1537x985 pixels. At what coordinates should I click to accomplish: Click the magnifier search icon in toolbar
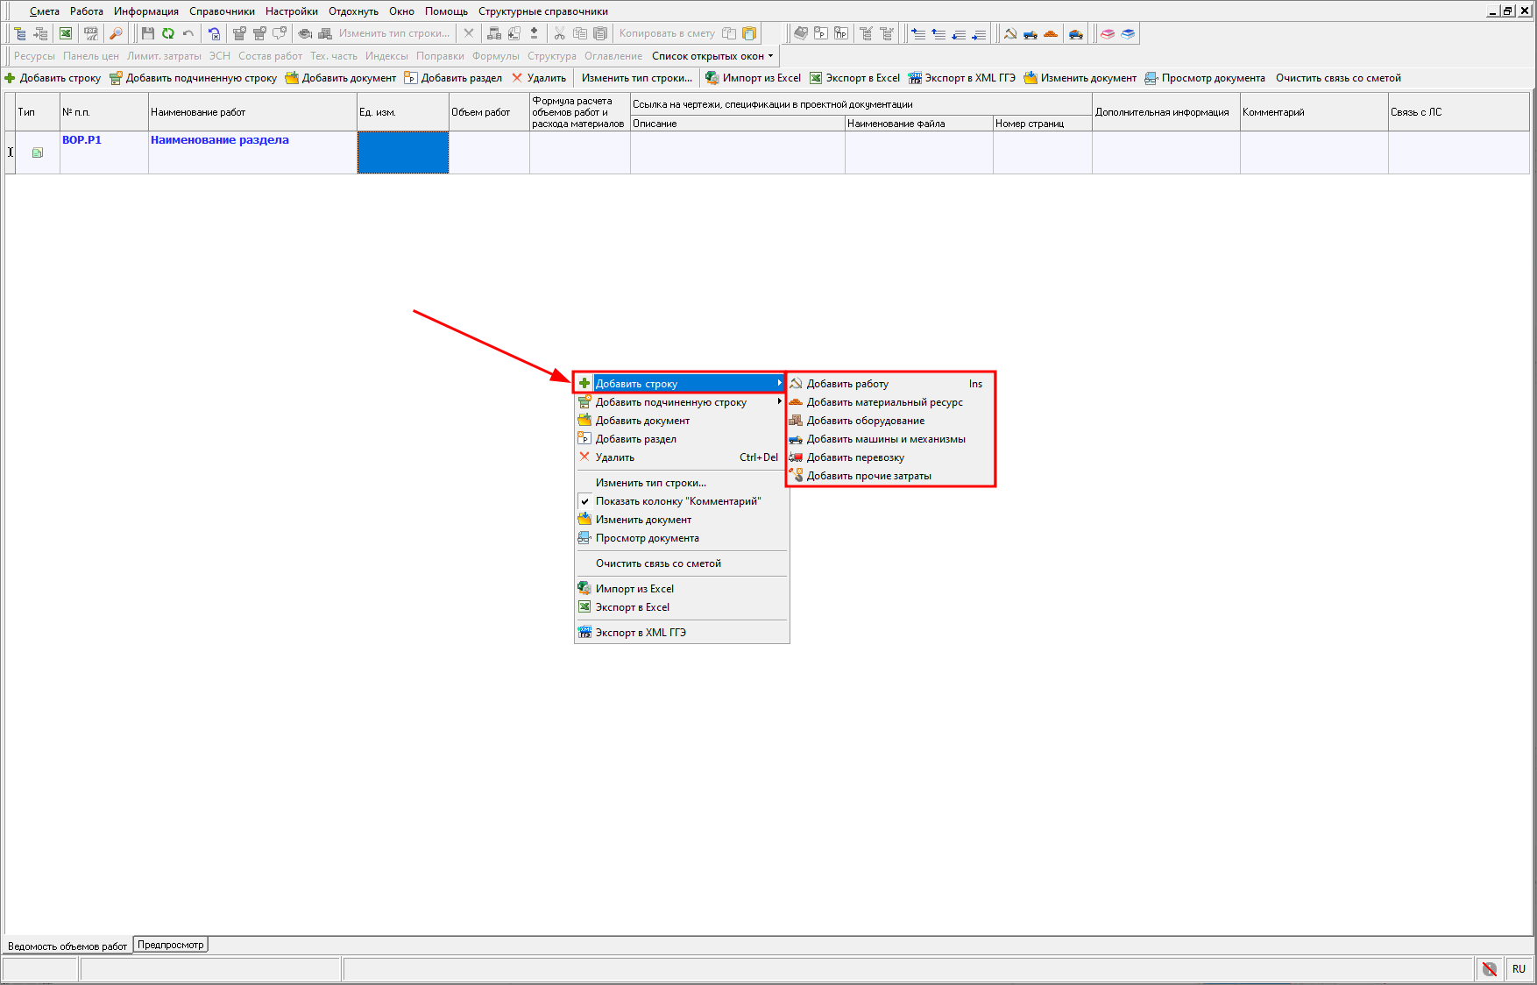(x=116, y=33)
